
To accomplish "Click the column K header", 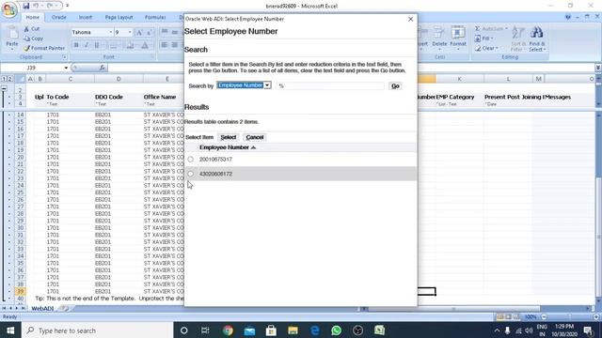I will coord(460,79).
